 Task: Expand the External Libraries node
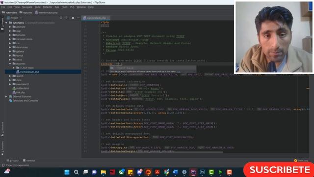tap(6, 96)
